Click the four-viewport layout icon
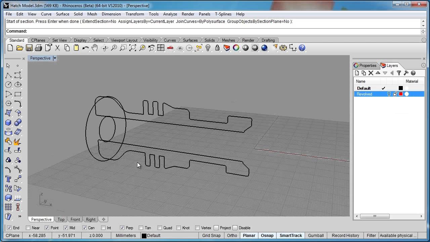This screenshot has width=430, height=242. click(x=161, y=48)
